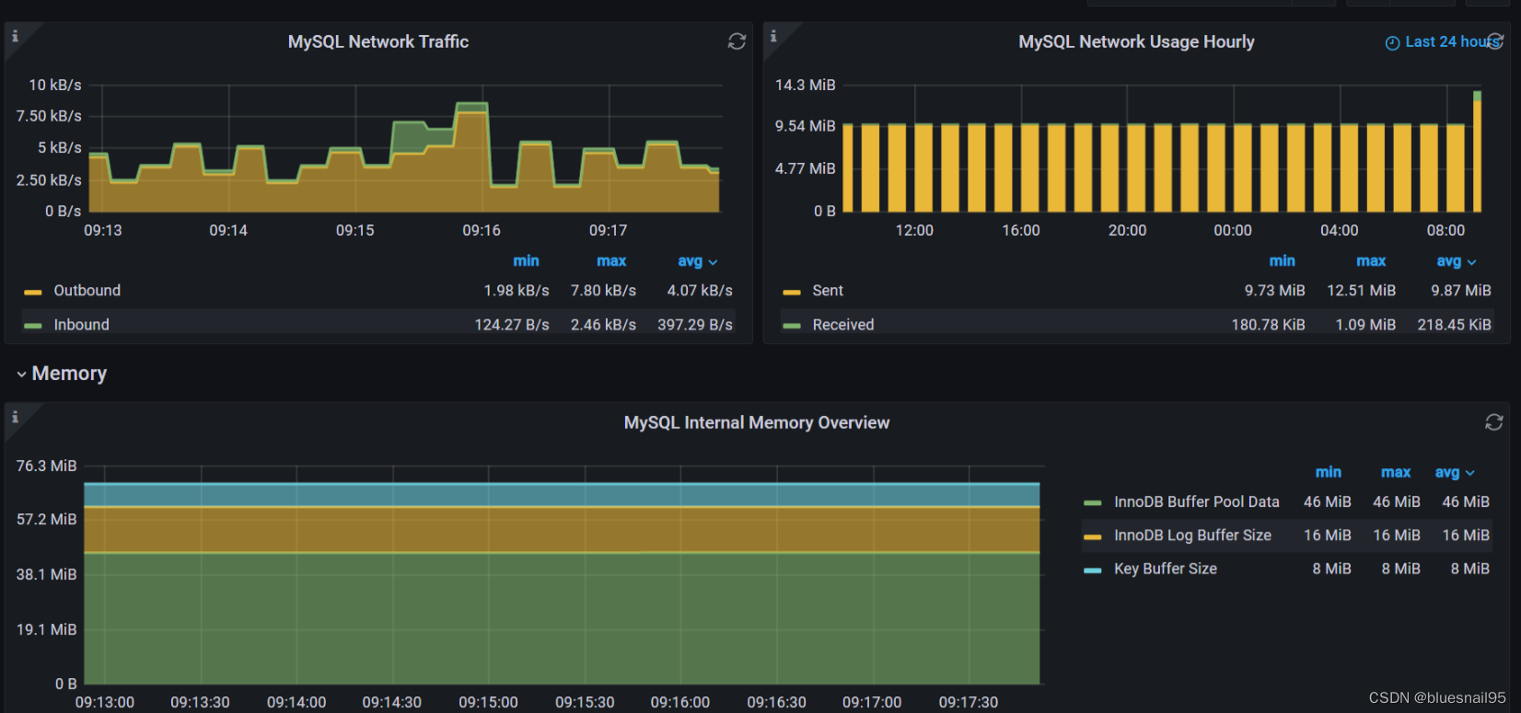
Task: Click the Memory row title
Action: 69,374
